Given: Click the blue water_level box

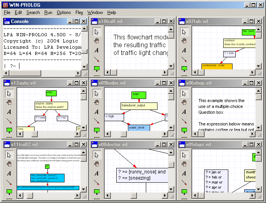Looking at the screenshot, I should [139, 128].
